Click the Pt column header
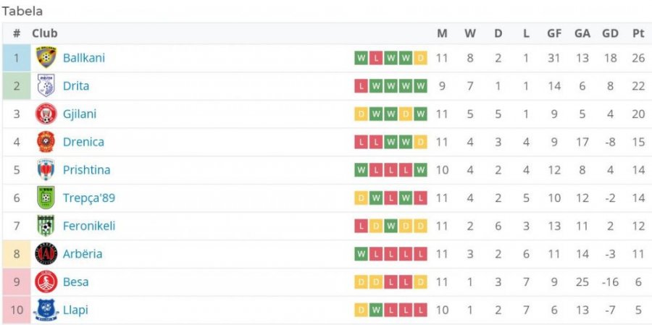The height and width of the screenshot is (325, 652). click(638, 33)
